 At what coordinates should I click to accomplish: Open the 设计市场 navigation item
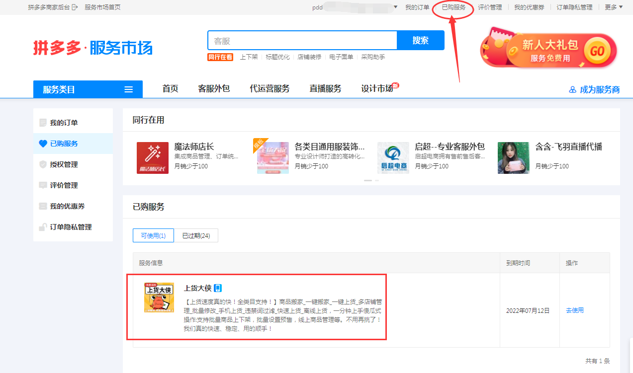pyautogui.click(x=377, y=89)
